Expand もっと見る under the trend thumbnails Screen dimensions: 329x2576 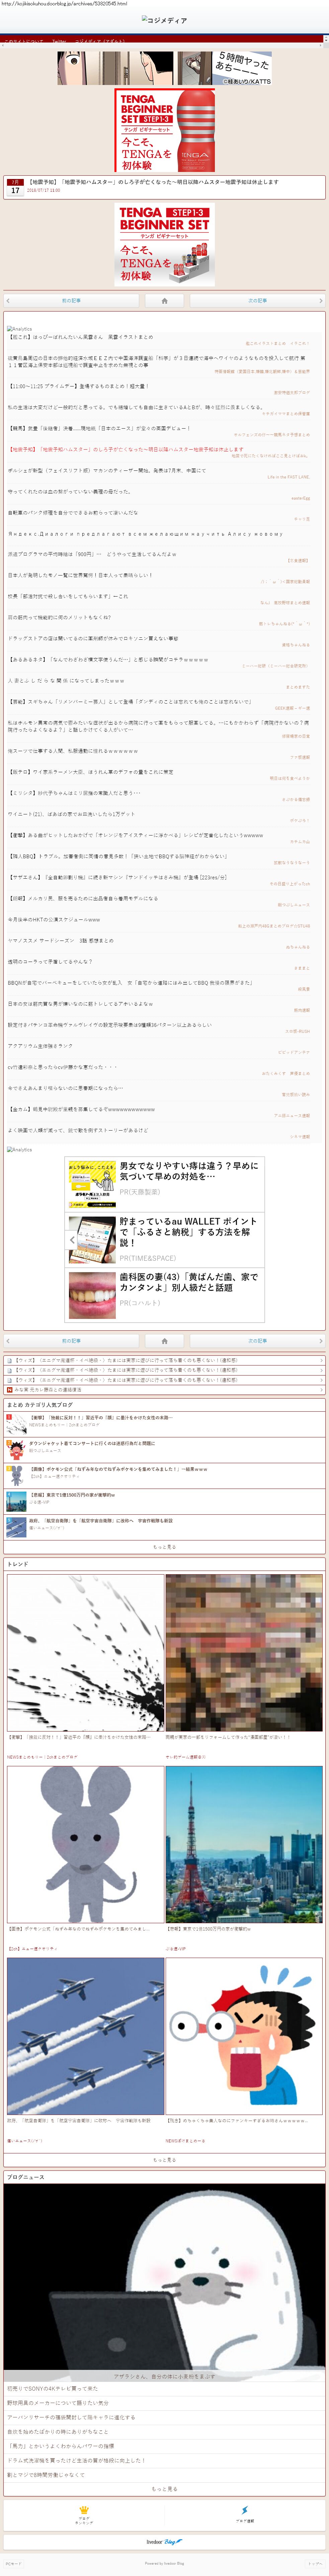(164, 2159)
